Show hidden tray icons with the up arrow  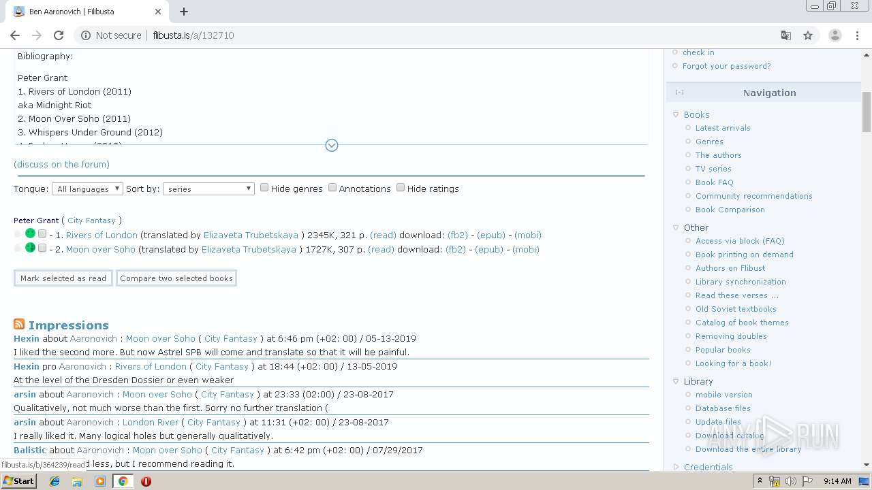pyautogui.click(x=760, y=481)
